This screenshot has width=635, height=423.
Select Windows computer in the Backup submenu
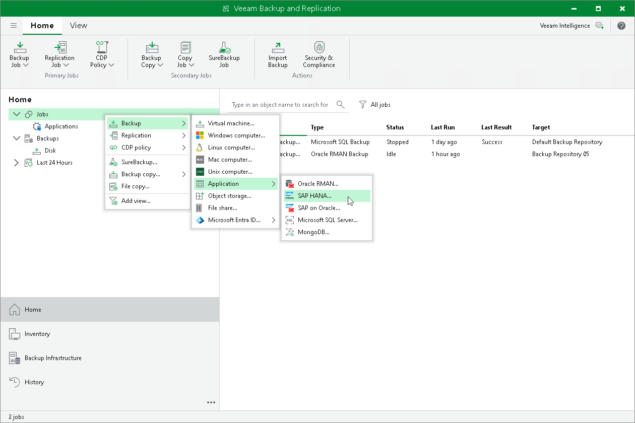[x=236, y=135]
